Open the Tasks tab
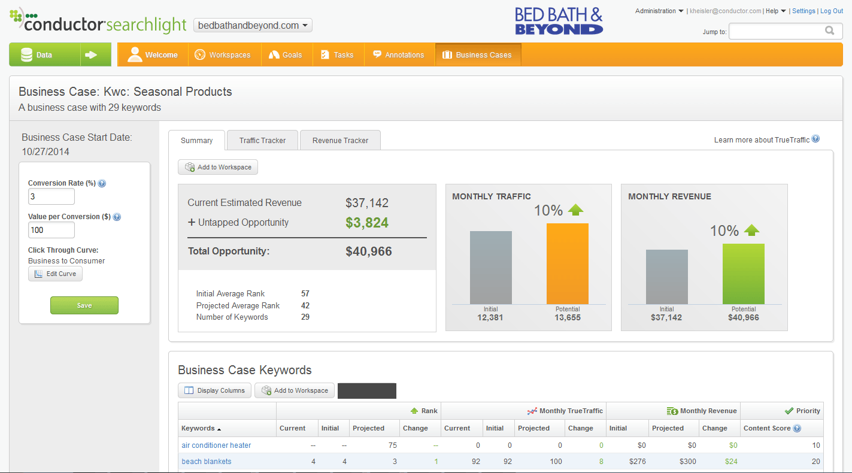The width and height of the screenshot is (852, 473). [338, 54]
